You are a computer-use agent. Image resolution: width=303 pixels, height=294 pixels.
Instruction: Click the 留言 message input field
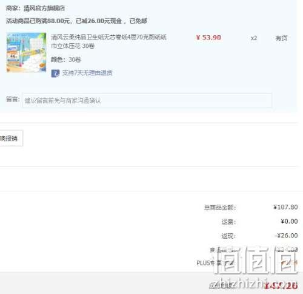147,100
